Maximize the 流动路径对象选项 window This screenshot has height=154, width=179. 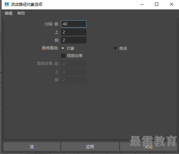tap(157, 4)
